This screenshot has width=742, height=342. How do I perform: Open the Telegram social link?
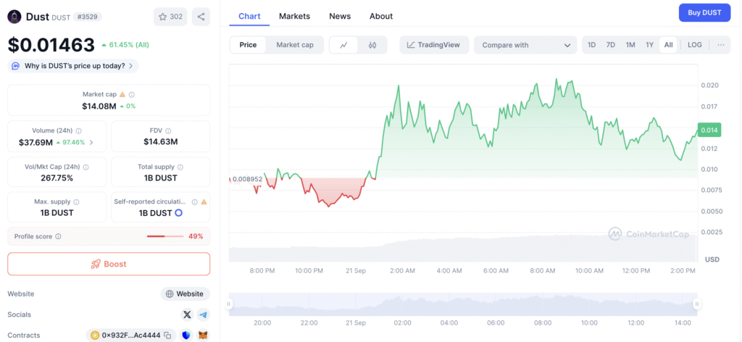click(x=203, y=314)
